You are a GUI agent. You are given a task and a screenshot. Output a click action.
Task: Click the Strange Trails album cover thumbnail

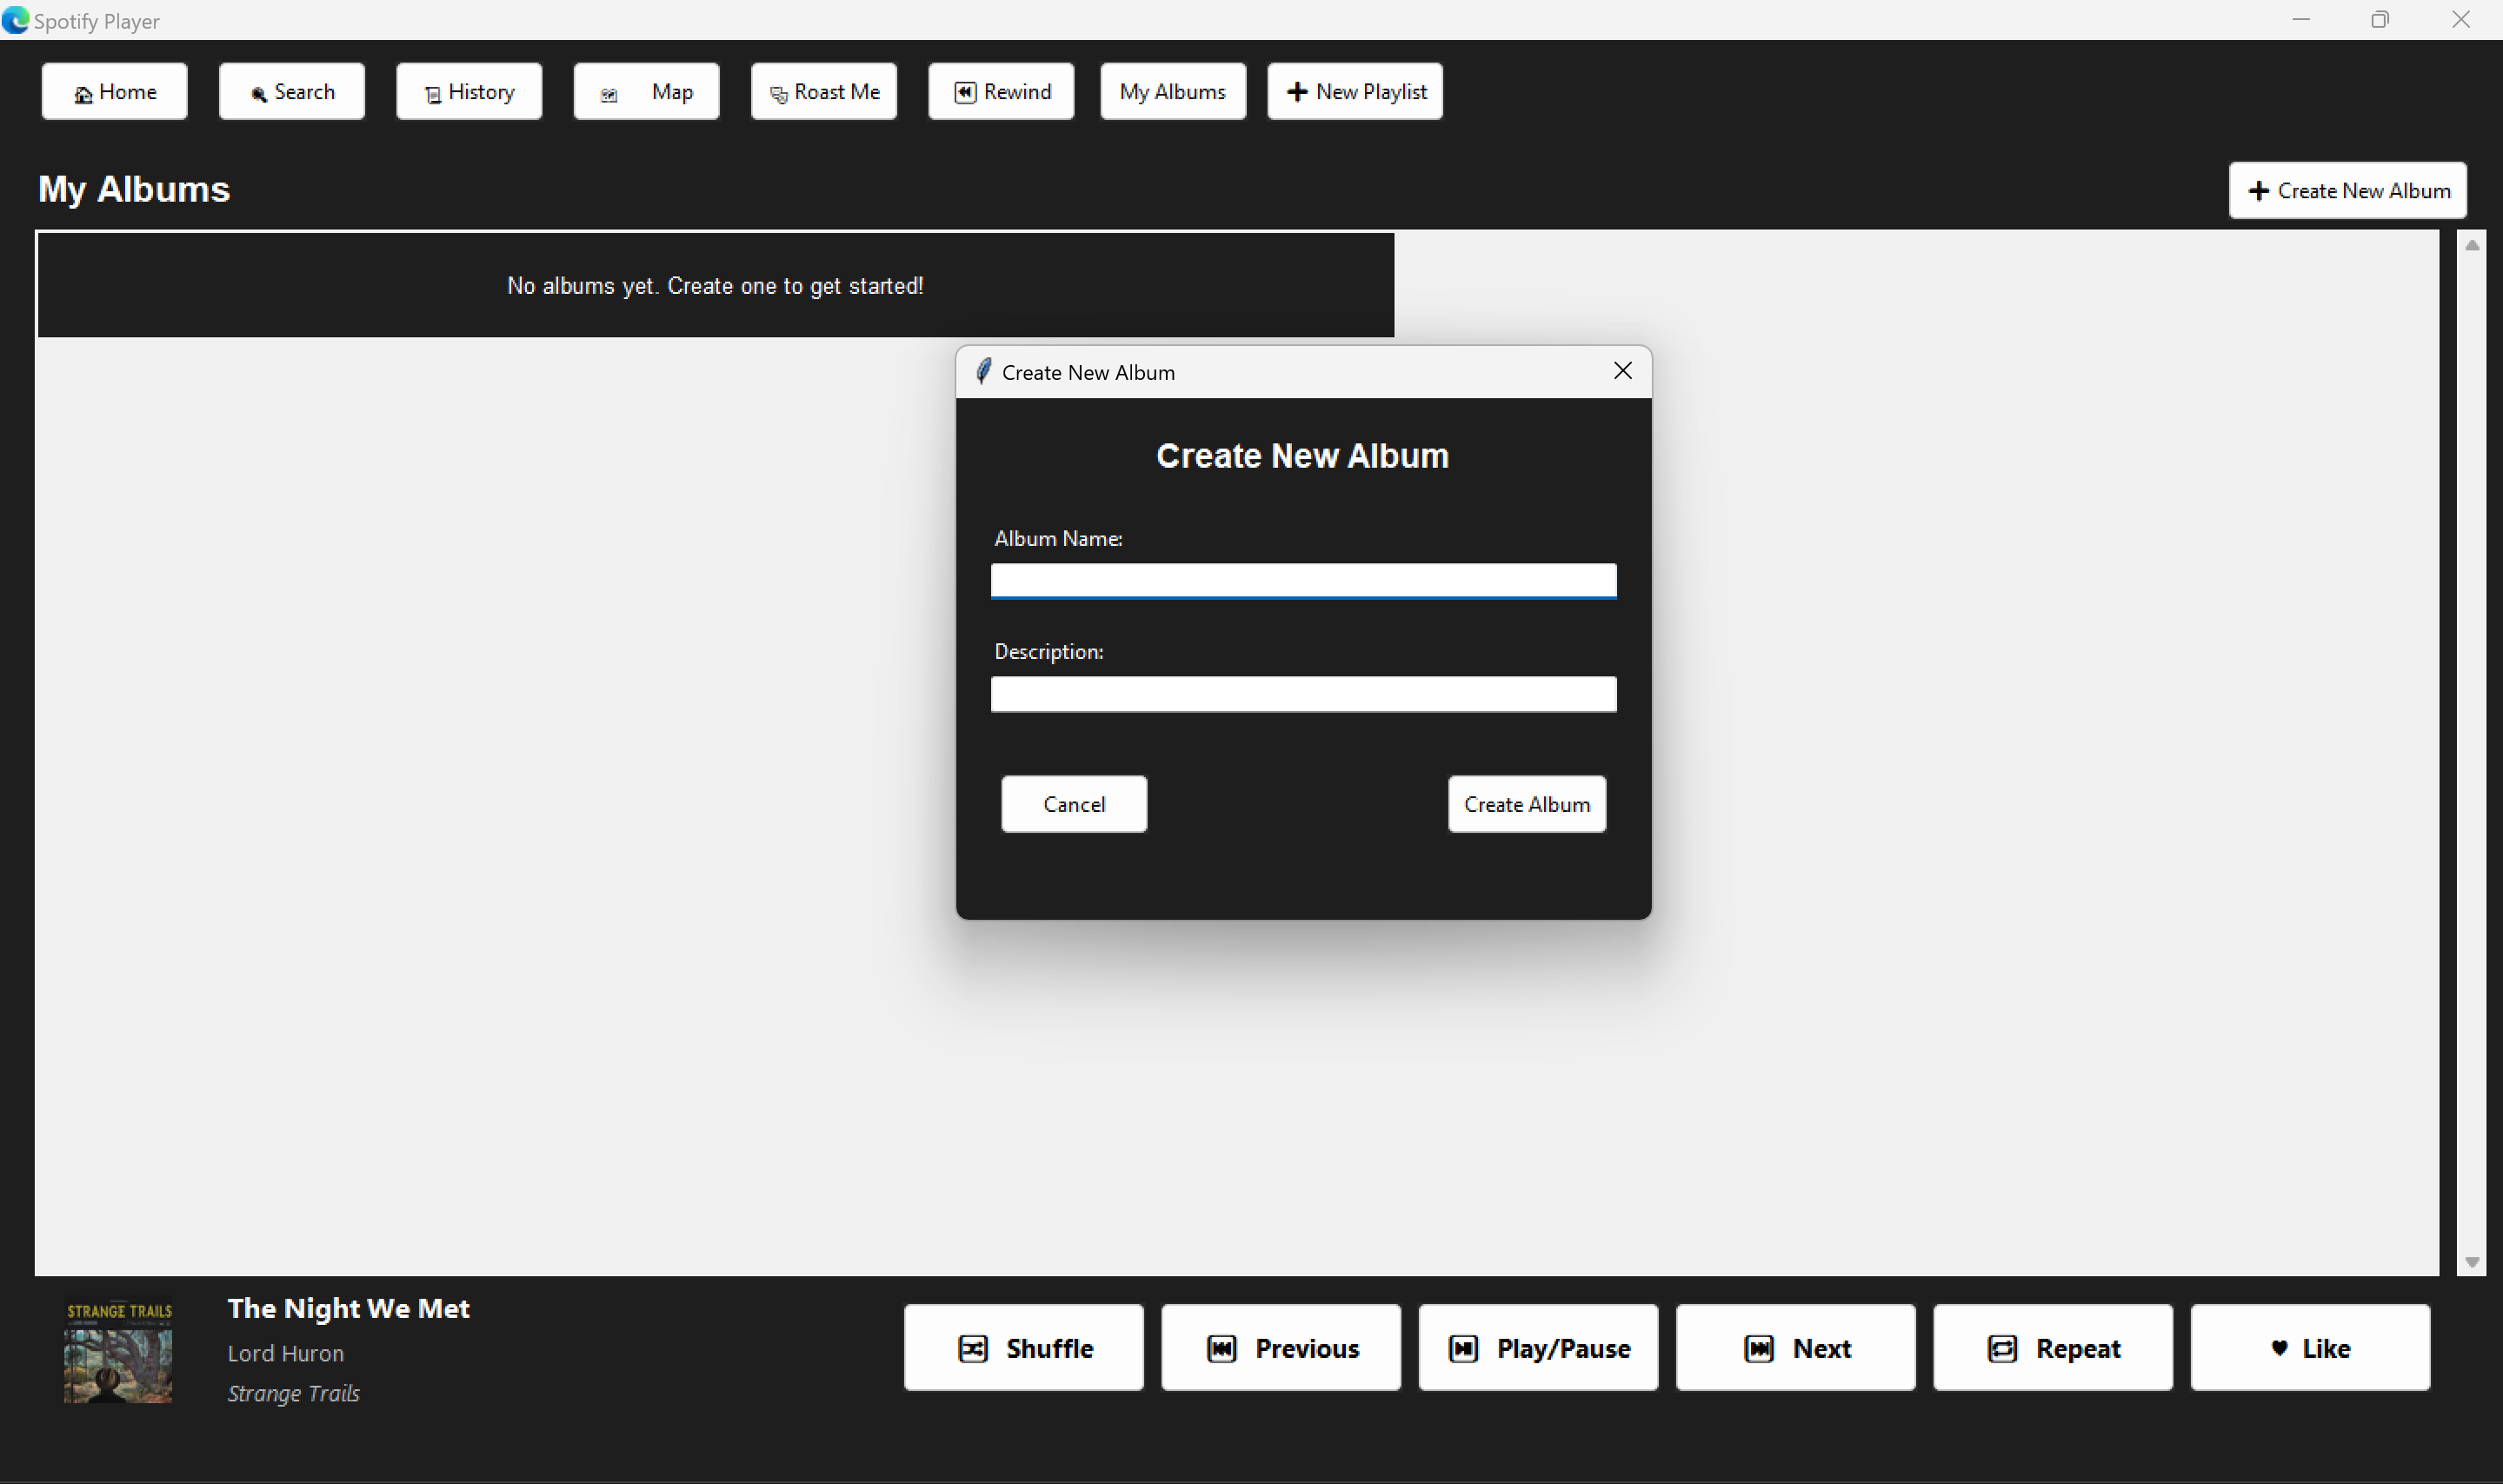(118, 1351)
